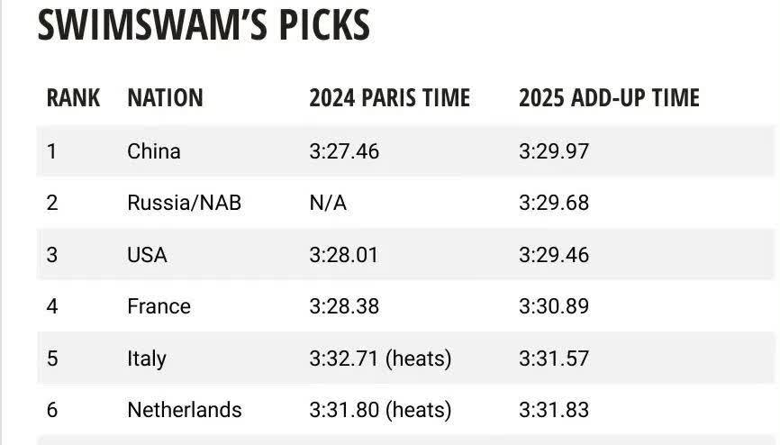The height and width of the screenshot is (445, 780).
Task: Click China in the nation column
Action: (153, 150)
